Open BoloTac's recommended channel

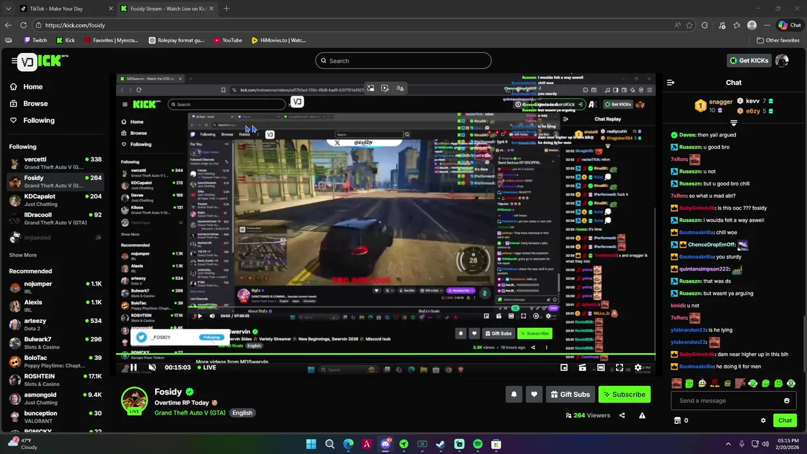(55, 361)
